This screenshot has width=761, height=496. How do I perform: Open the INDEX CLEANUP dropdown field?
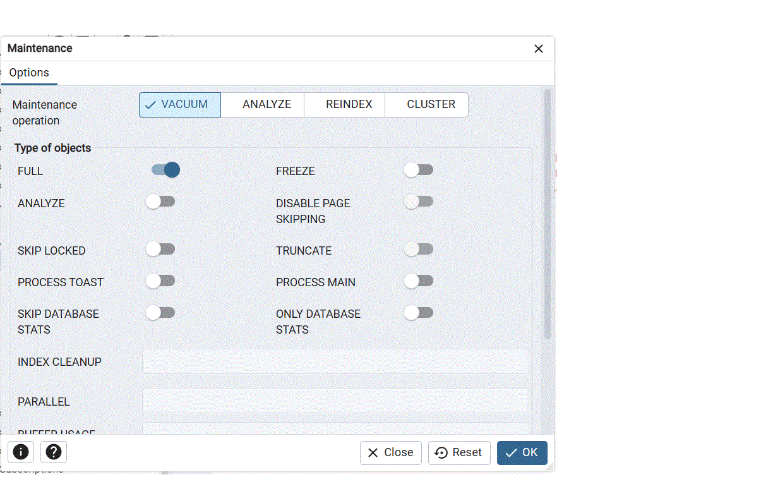[x=335, y=362]
